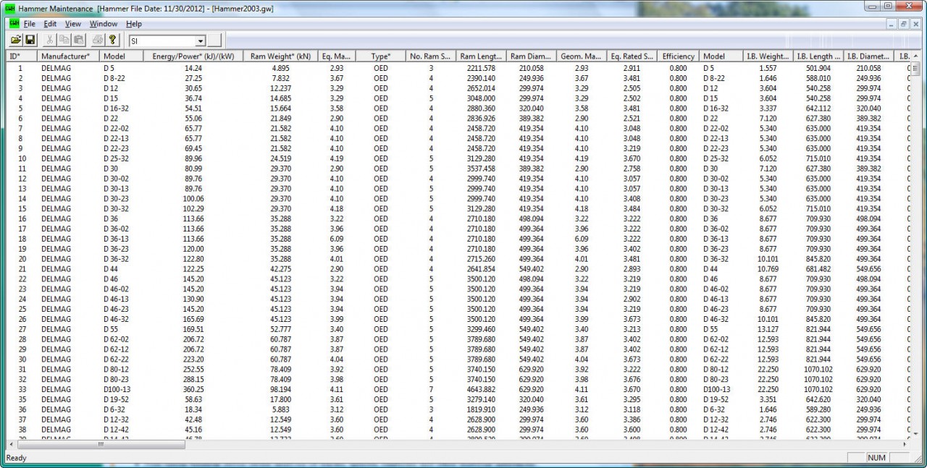The image size is (927, 468).
Task: Open the File menu
Action: click(x=29, y=24)
